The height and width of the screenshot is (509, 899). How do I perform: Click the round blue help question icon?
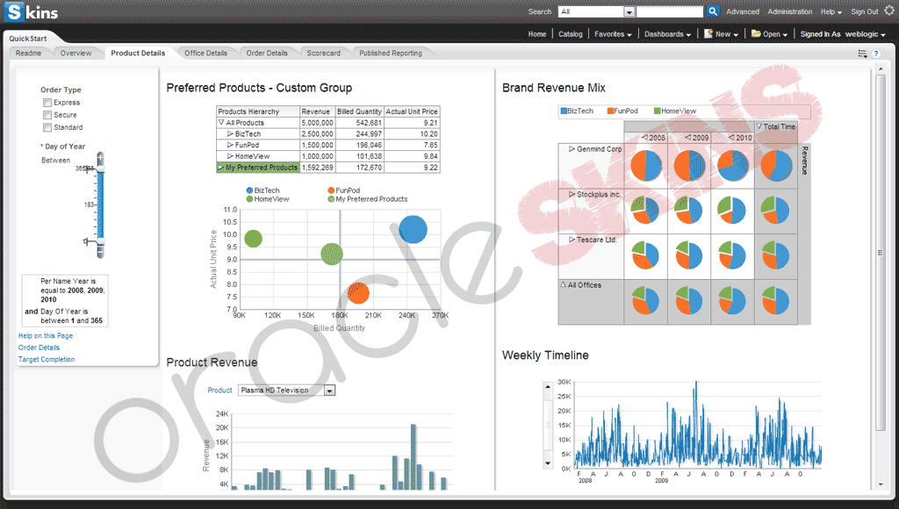[x=875, y=54]
